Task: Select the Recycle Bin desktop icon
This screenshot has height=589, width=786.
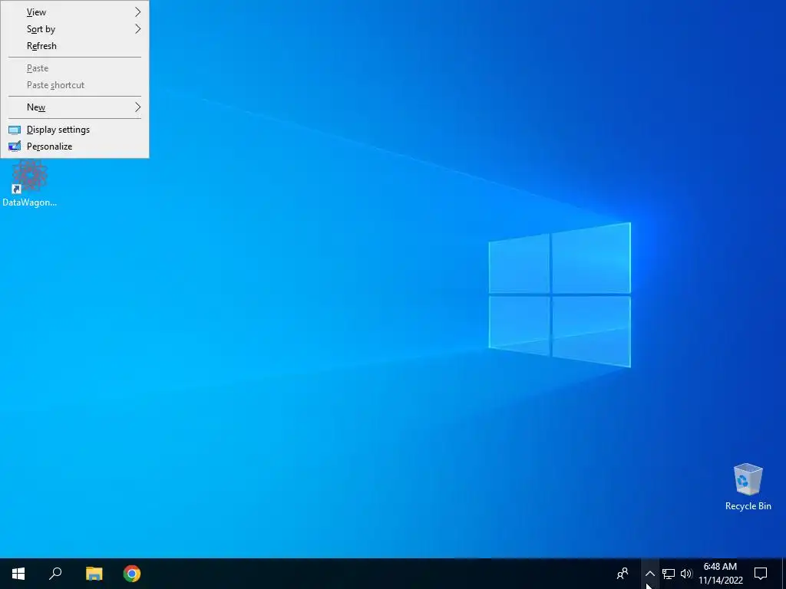Action: (x=748, y=487)
